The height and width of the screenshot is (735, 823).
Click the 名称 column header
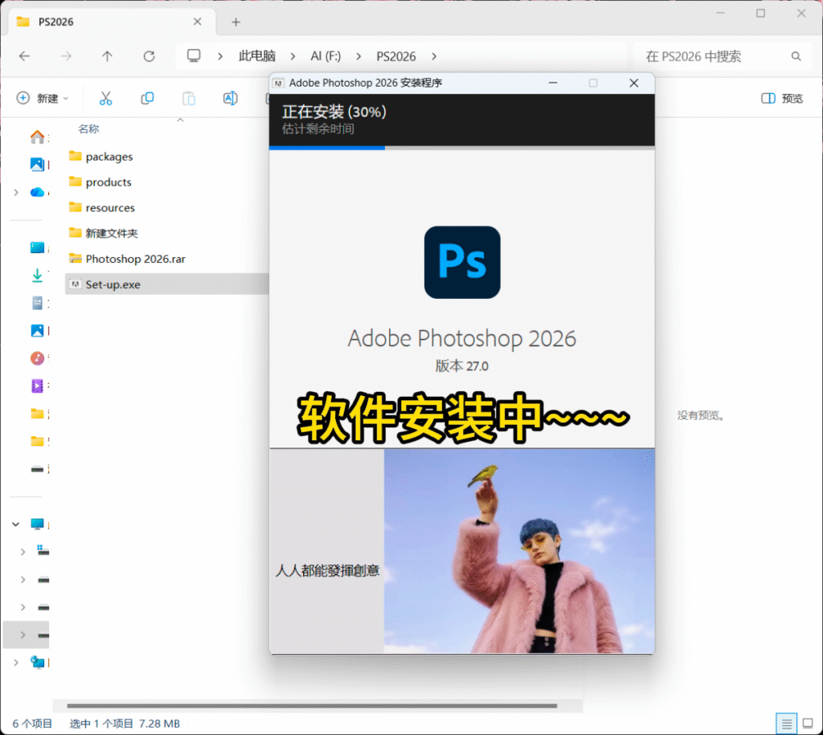pos(88,129)
